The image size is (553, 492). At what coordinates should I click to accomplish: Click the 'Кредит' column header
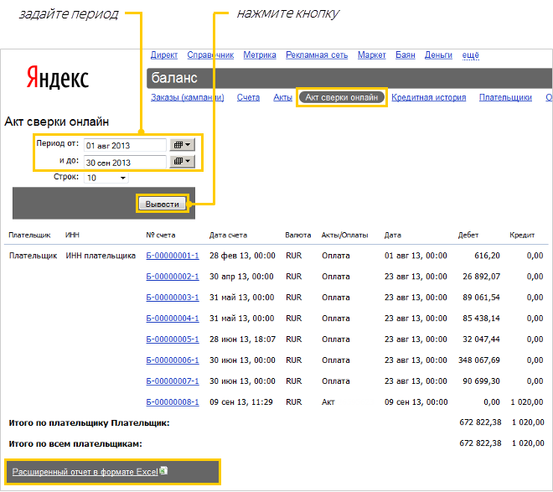click(522, 236)
